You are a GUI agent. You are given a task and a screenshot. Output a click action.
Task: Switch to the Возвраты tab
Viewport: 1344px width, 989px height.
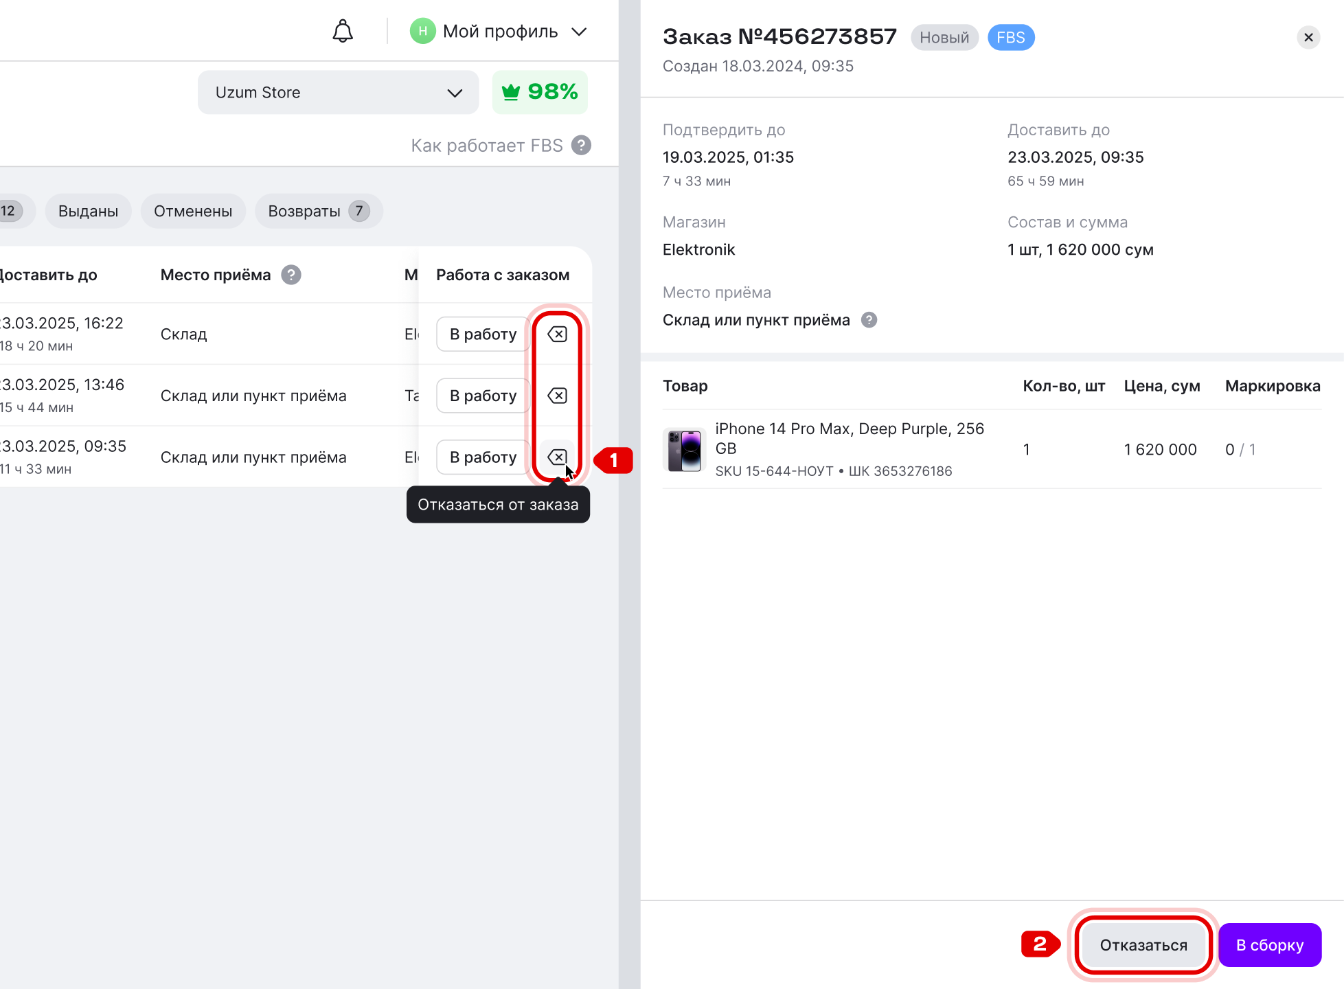(319, 211)
